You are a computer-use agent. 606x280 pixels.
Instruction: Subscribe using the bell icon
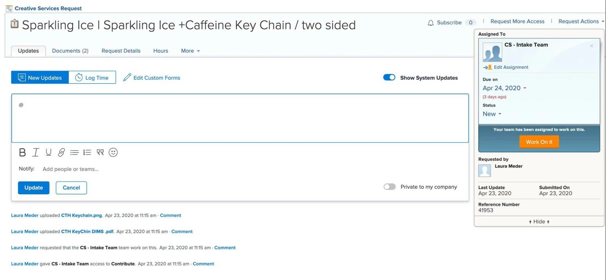coord(431,23)
